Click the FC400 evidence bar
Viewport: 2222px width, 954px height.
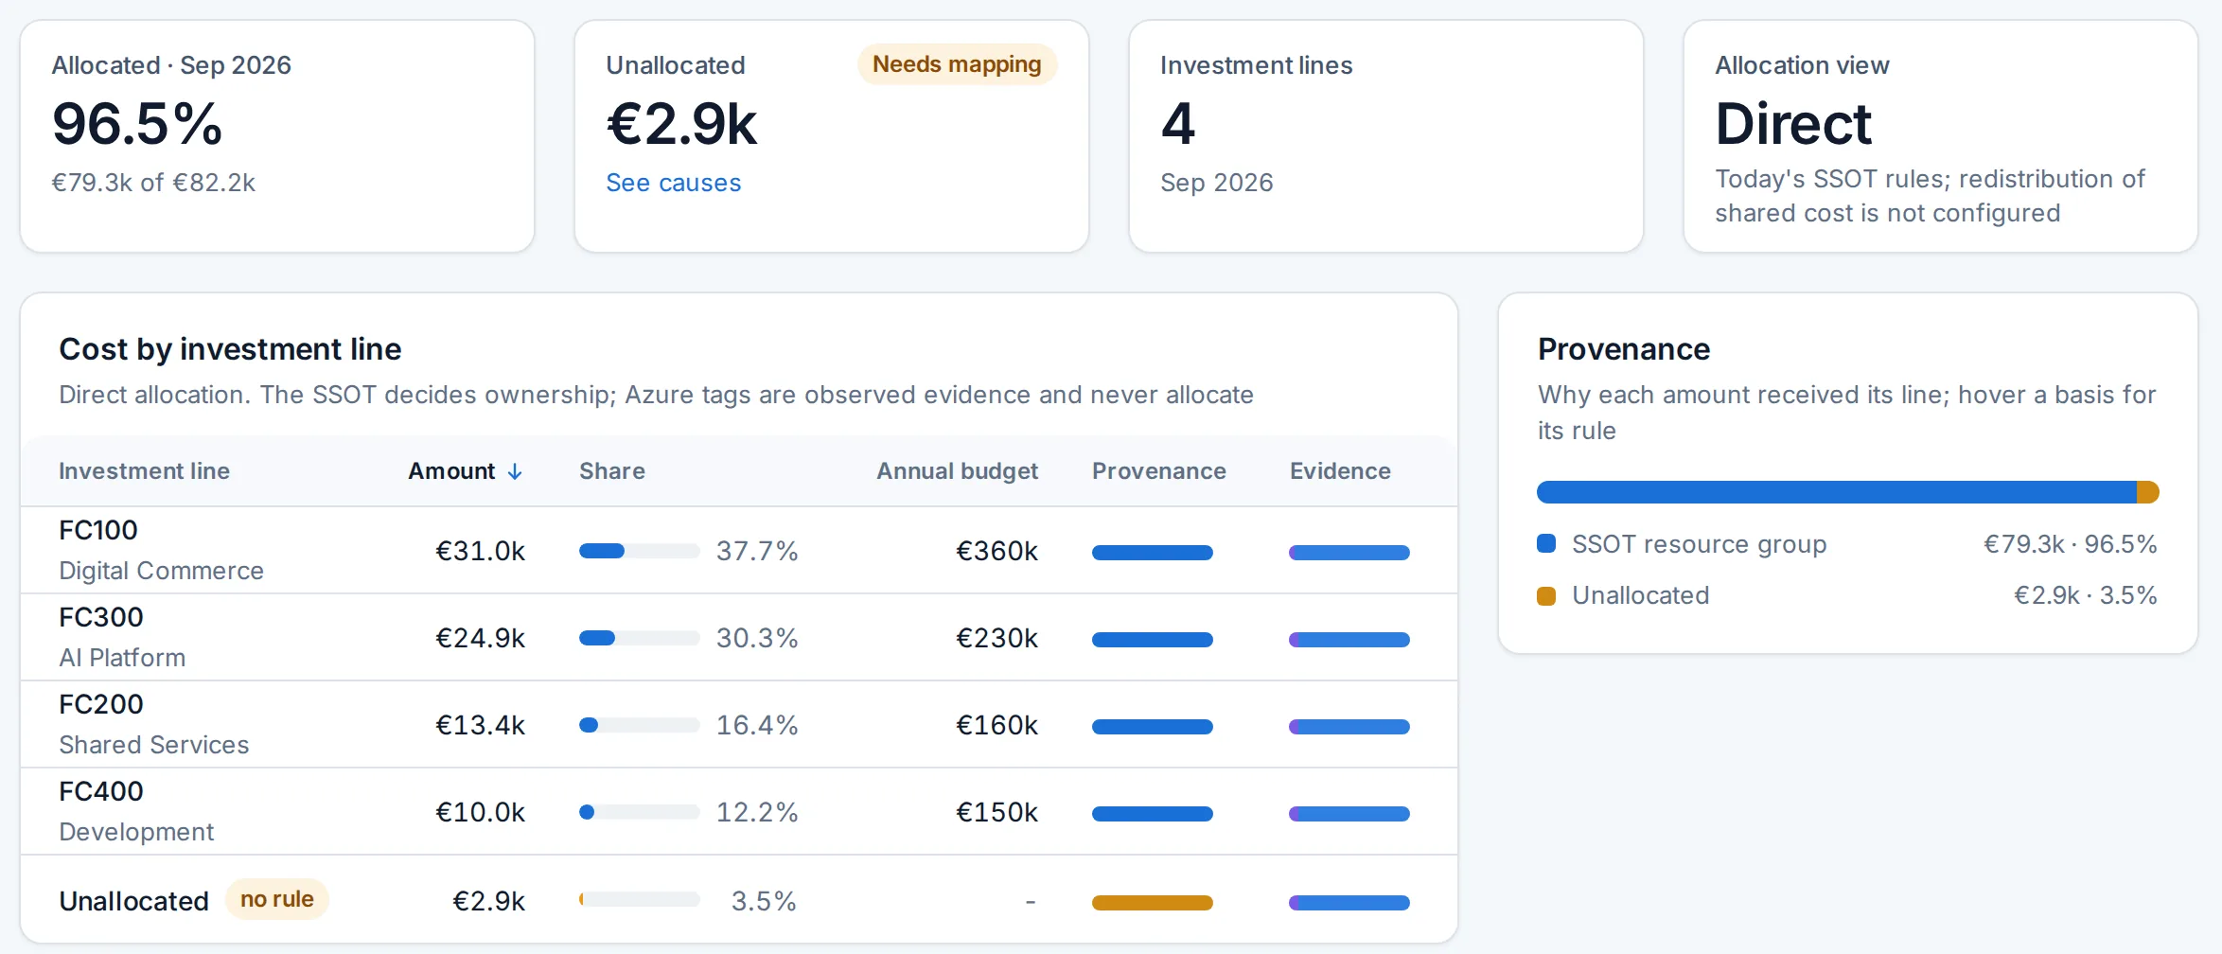(1349, 814)
